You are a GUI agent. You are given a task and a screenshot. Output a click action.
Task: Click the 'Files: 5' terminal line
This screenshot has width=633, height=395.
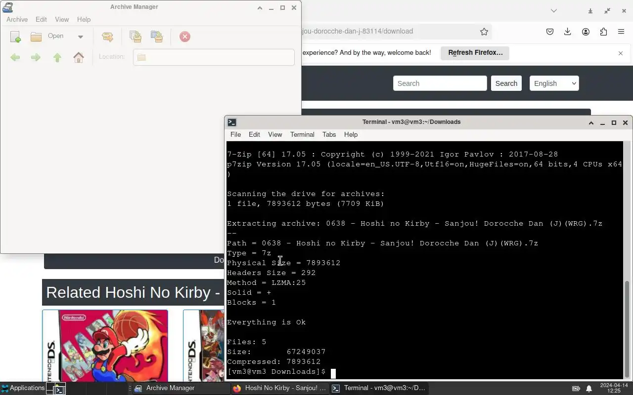[x=247, y=342]
